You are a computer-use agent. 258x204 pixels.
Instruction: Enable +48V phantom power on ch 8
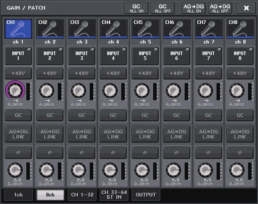tap(240, 73)
